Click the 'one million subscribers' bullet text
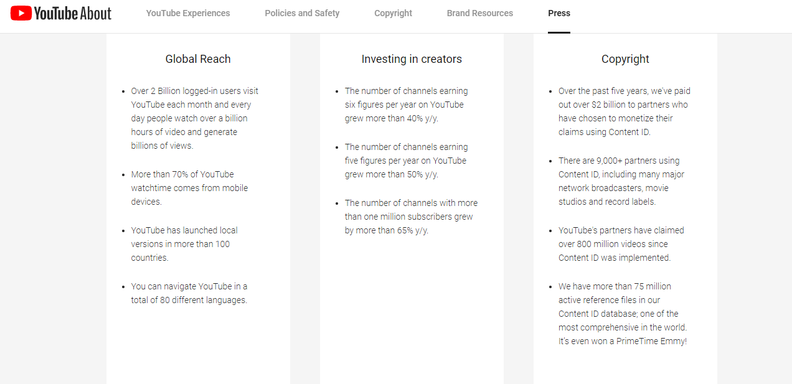This screenshot has height=384, width=792. pyautogui.click(x=411, y=217)
